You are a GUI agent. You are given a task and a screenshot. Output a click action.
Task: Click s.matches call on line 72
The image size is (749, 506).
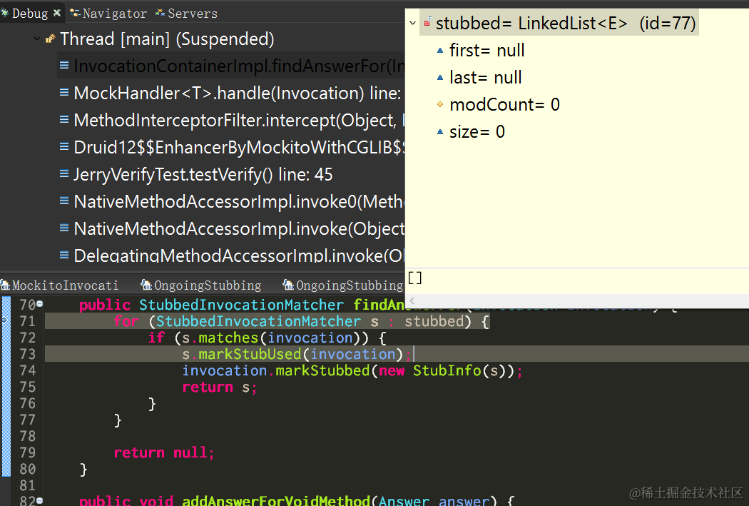coord(220,338)
